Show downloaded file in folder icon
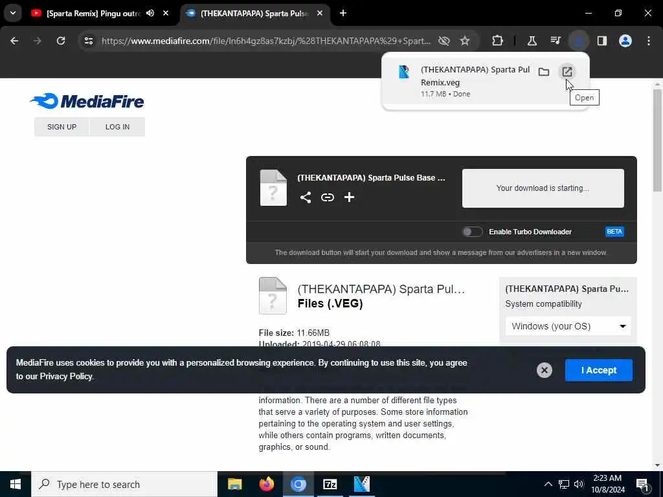Screen dimensions: 663x497 click(544, 72)
